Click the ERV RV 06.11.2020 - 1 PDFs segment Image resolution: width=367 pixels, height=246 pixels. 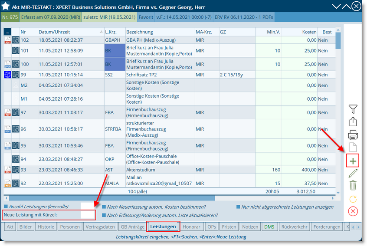244,17
